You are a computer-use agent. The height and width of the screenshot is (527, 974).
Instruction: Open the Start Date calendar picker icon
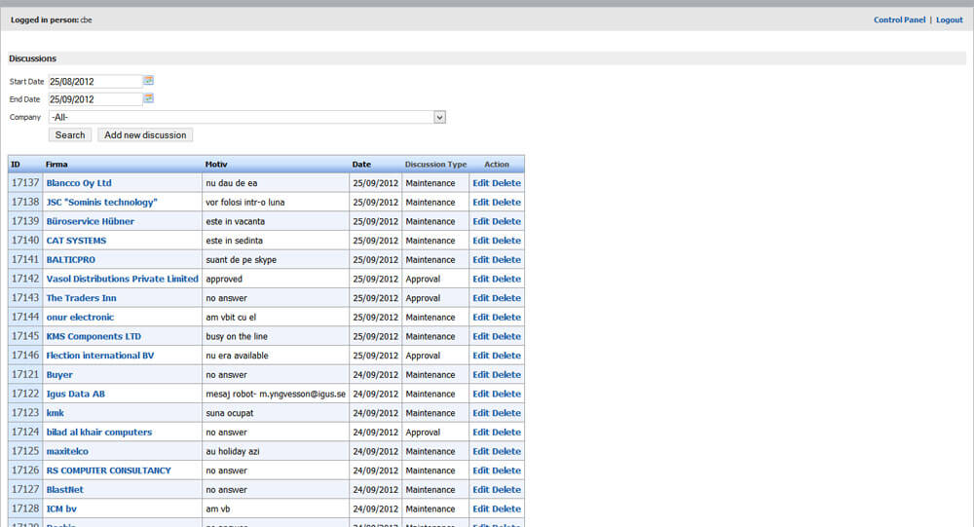tap(148, 81)
